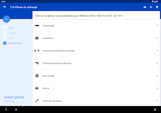This screenshot has height=113, width=161.
Task: Expand Anhängevorrichtung/-anbauteile row chevron
Action: pyautogui.click(x=157, y=63)
